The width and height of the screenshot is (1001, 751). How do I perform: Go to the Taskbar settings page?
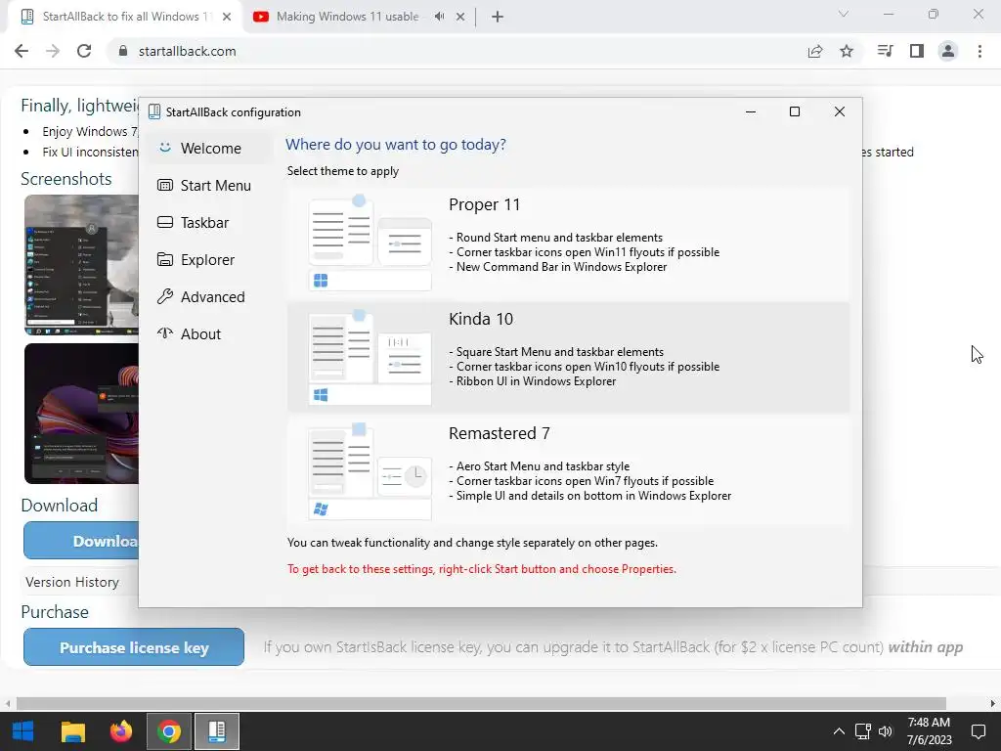(210, 222)
